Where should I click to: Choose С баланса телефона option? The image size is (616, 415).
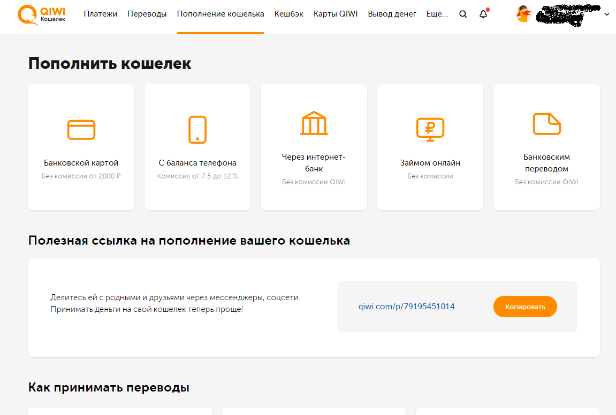(x=197, y=147)
